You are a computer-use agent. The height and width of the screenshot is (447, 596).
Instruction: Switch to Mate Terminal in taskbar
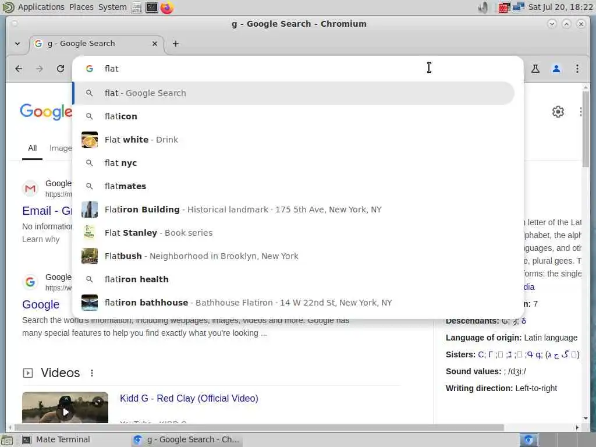(57, 440)
